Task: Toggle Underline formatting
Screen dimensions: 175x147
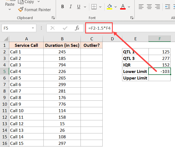Action: pyautogui.click(x=79, y=7)
